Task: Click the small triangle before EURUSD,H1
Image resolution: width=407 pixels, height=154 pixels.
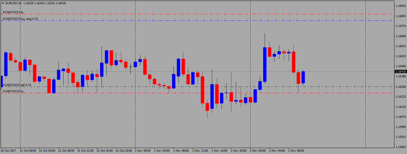Action: click(x=3, y=3)
